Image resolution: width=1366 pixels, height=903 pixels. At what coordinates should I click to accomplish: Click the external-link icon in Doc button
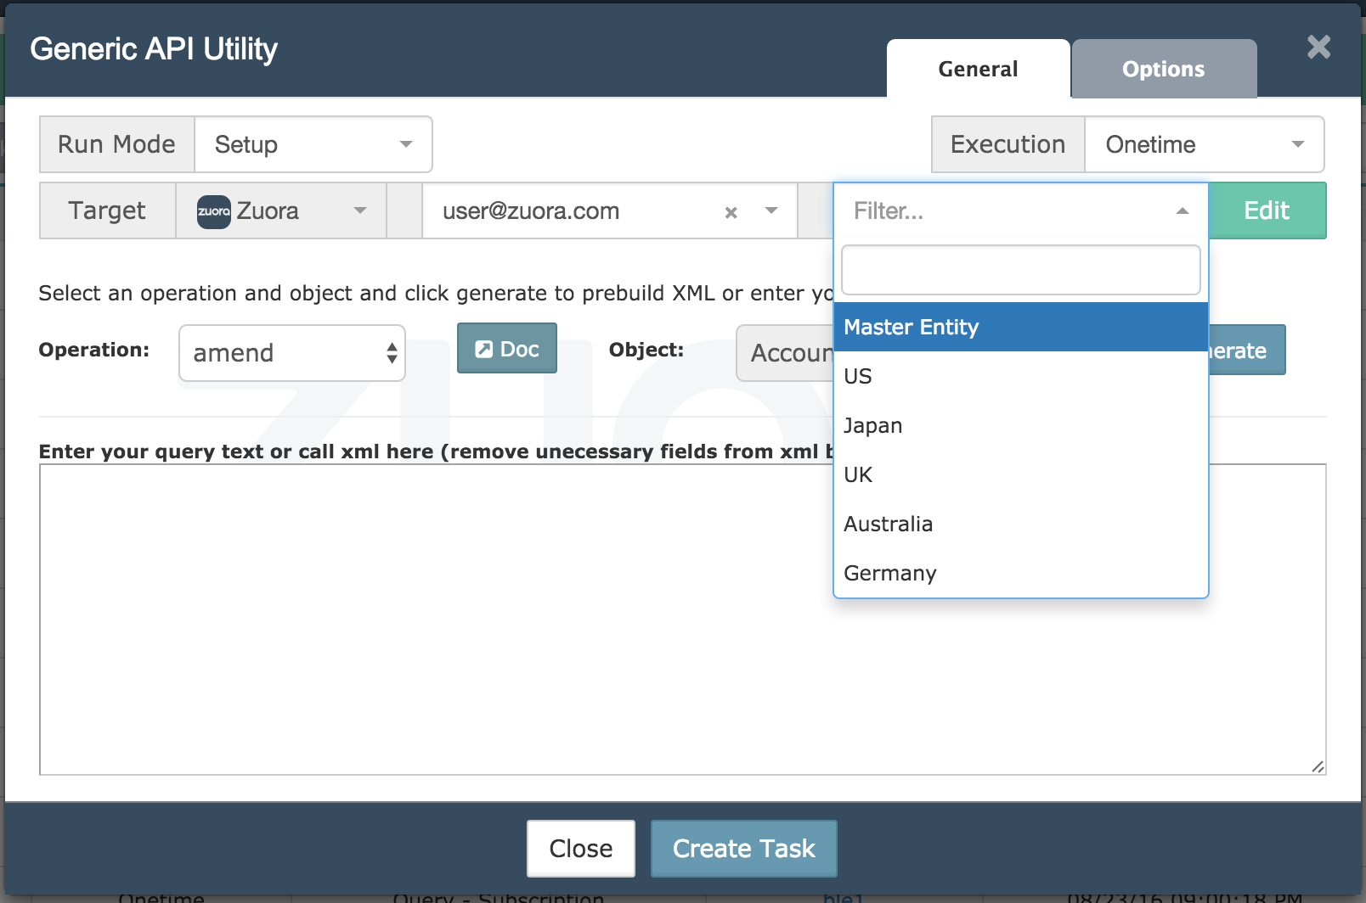click(483, 349)
